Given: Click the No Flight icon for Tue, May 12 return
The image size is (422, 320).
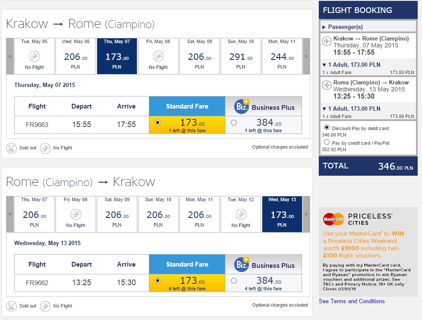Looking at the screenshot, I should click(x=241, y=214).
